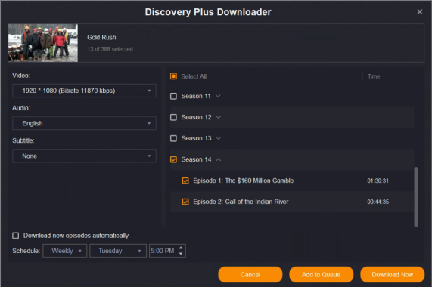Expand Season 11 with its chevron

[218, 96]
